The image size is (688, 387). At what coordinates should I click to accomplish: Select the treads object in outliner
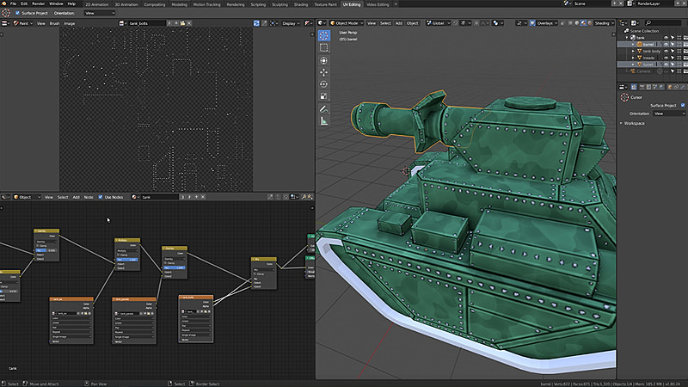648,58
